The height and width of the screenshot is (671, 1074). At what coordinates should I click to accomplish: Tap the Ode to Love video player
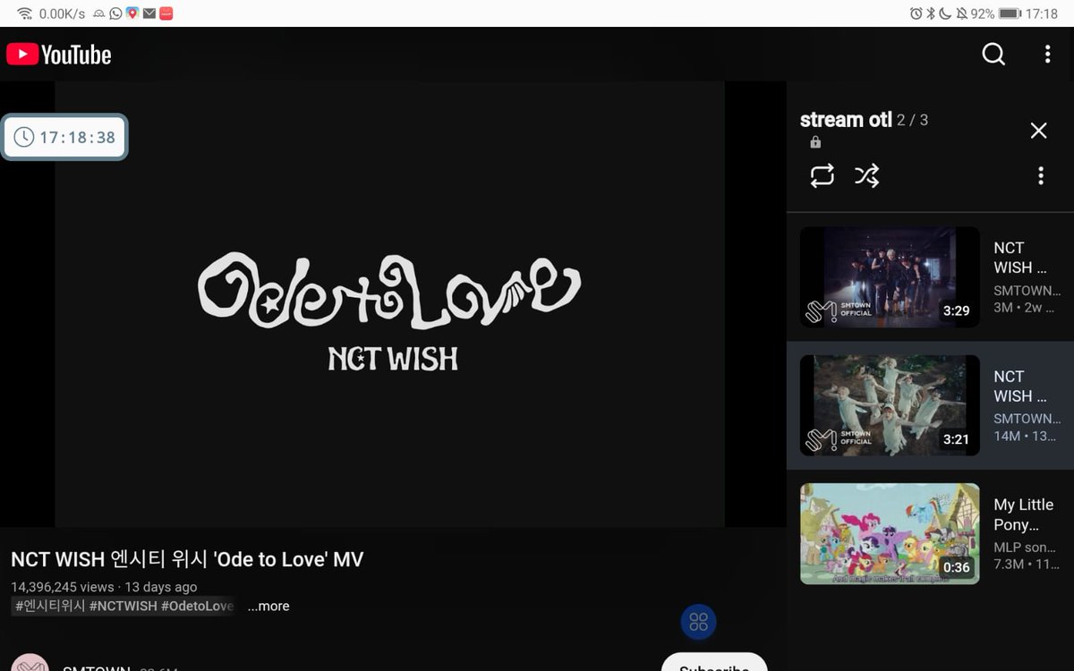coord(389,304)
